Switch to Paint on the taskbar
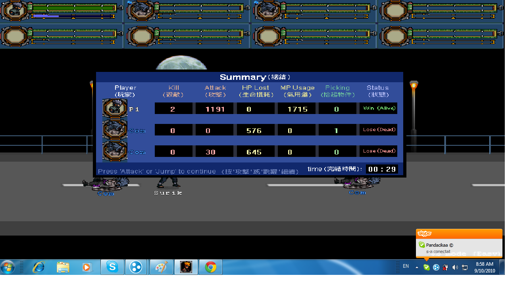 click(x=161, y=267)
